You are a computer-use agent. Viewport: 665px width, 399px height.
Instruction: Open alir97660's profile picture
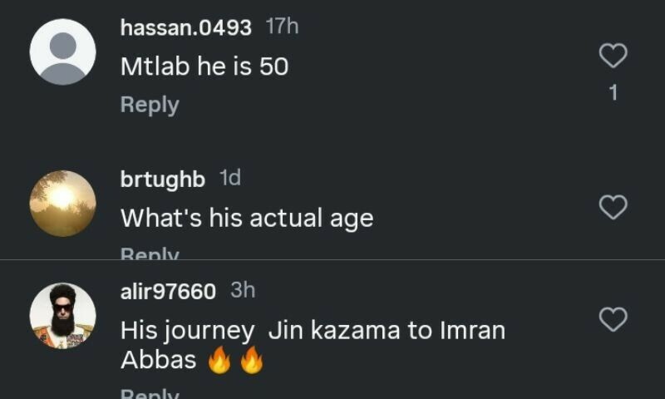(62, 316)
